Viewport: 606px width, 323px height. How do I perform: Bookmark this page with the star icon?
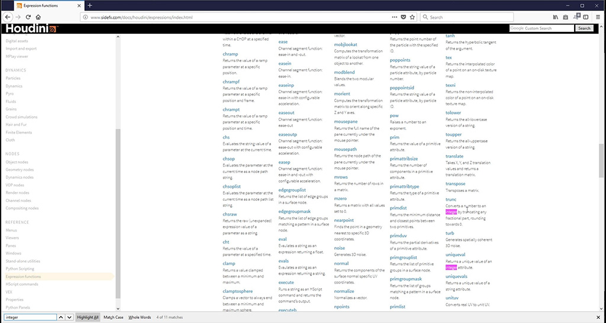[x=412, y=17]
